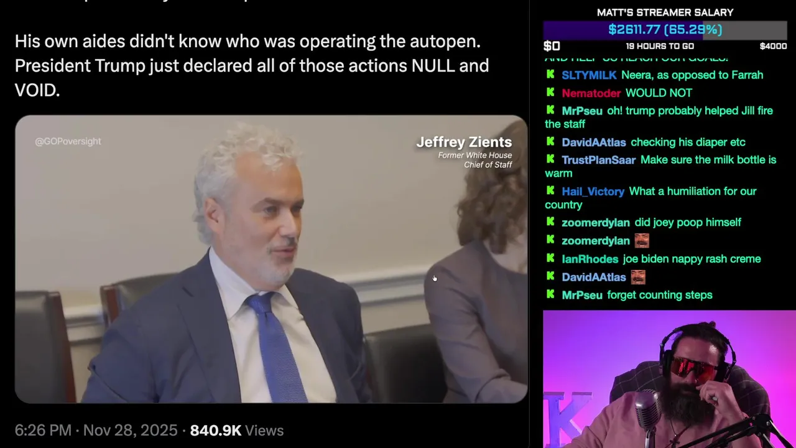The image size is (796, 448).
Task: Click the emote in zoomerdylan's second message
Action: (x=642, y=240)
